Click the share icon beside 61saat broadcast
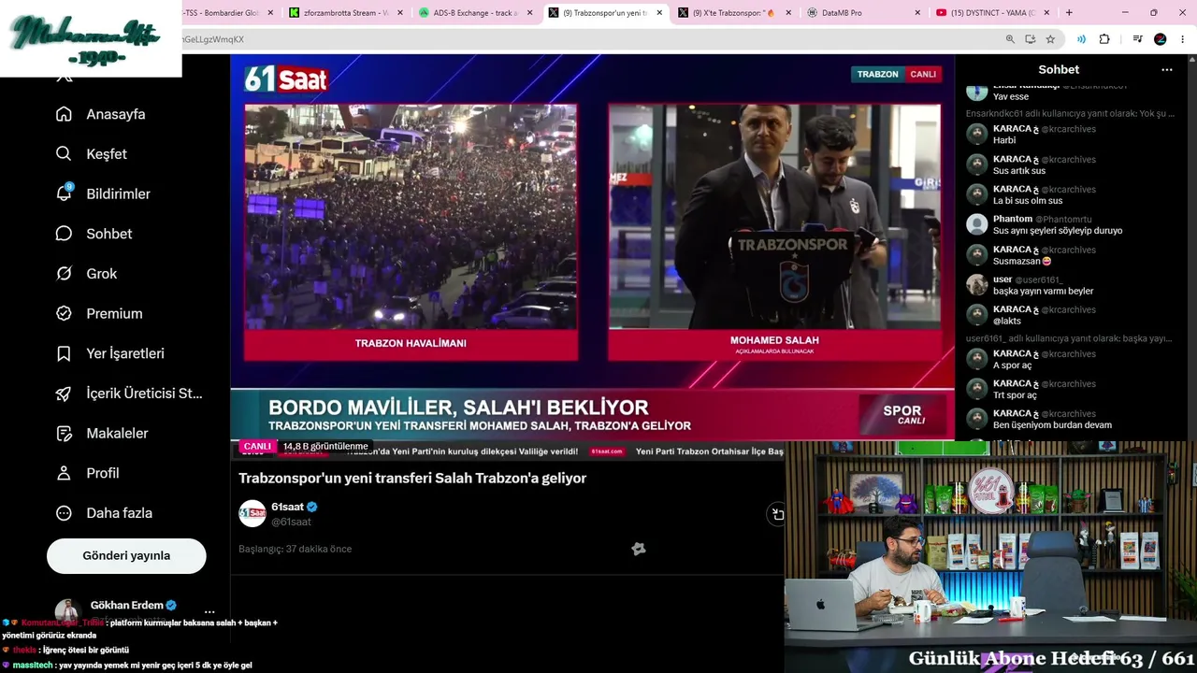Screen dimensions: 1197x673 777,513
